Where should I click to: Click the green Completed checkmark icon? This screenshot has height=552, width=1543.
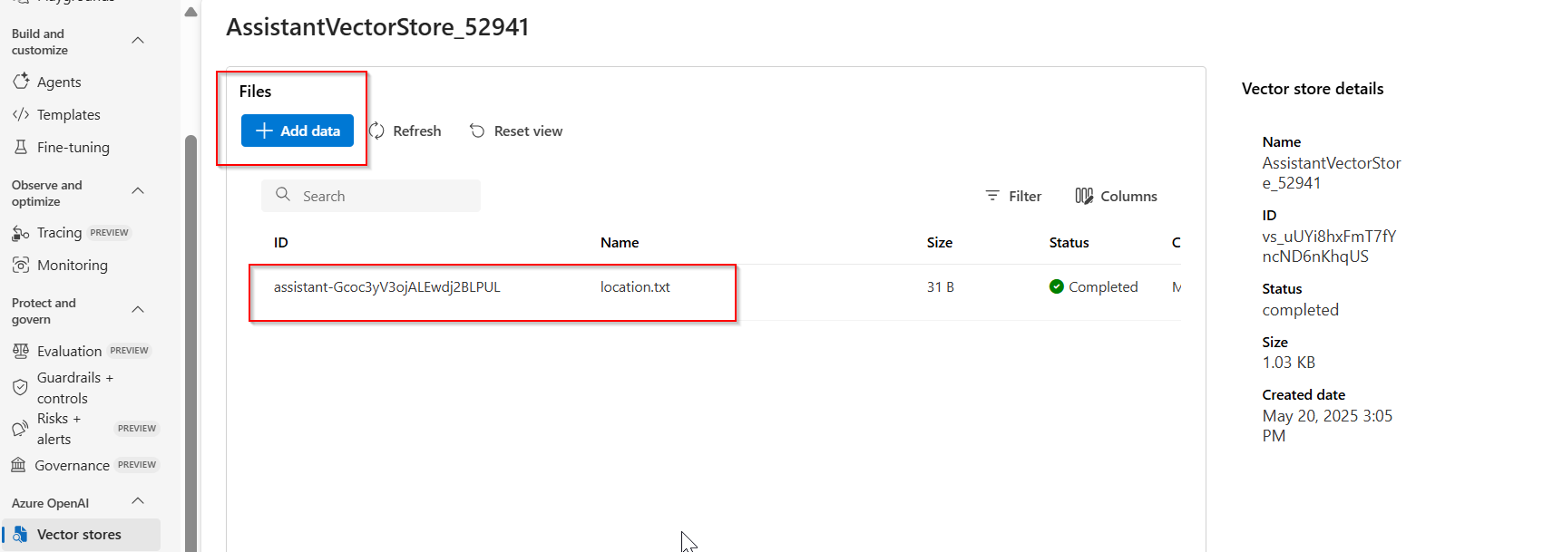click(1057, 286)
